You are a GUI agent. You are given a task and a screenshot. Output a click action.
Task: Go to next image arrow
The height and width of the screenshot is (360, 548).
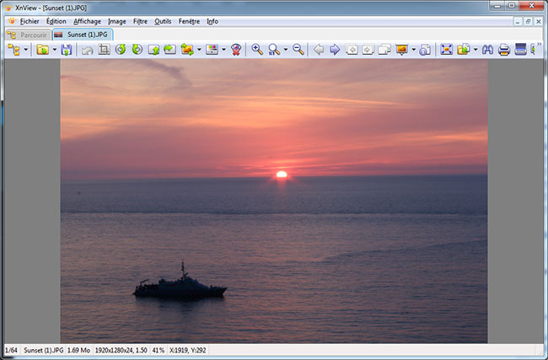point(335,51)
